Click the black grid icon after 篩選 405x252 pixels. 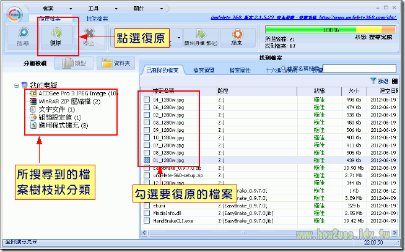pyautogui.click(x=394, y=81)
